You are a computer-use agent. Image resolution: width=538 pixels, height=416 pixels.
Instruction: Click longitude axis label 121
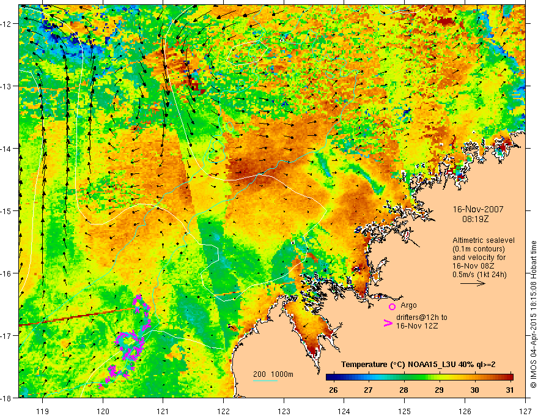[163, 411]
